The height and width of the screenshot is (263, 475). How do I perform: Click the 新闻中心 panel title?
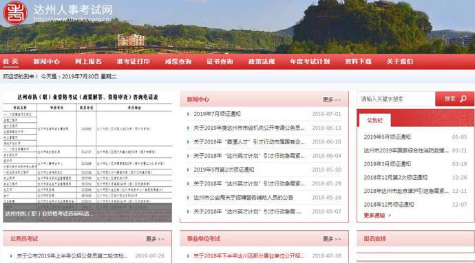[x=198, y=100]
